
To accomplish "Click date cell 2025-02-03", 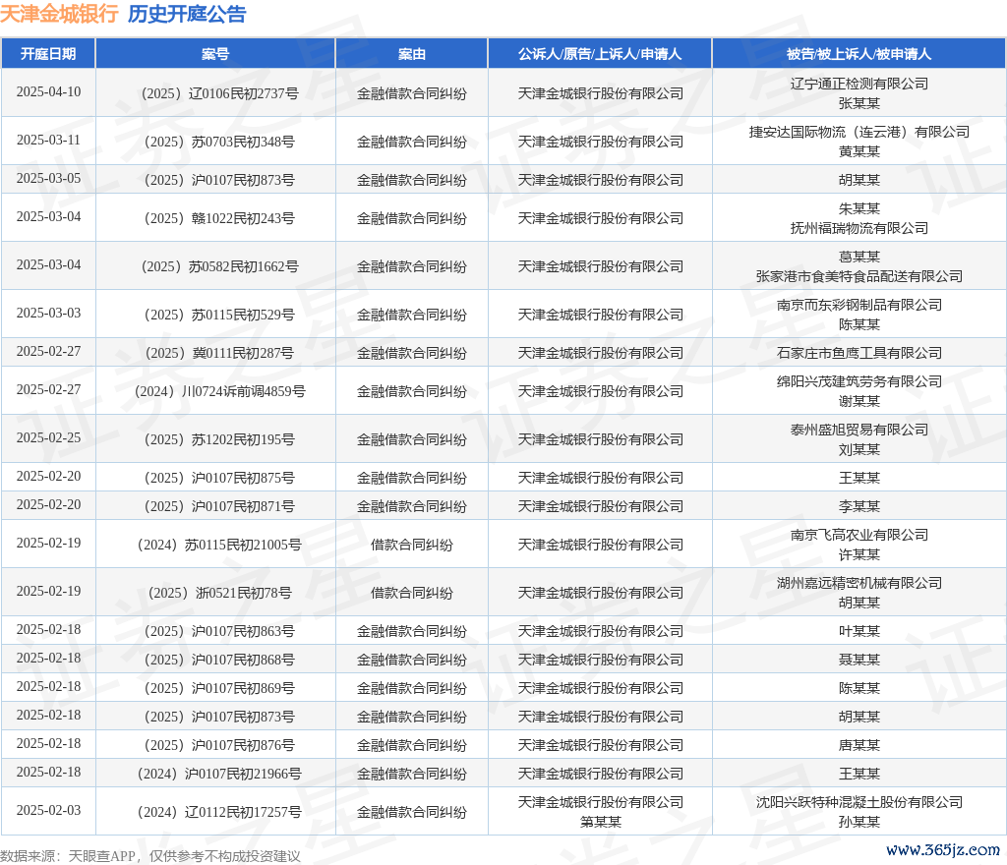I will (48, 811).
